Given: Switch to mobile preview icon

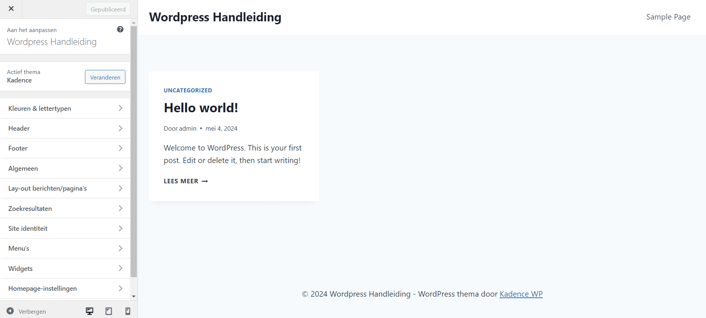Looking at the screenshot, I should click(128, 311).
